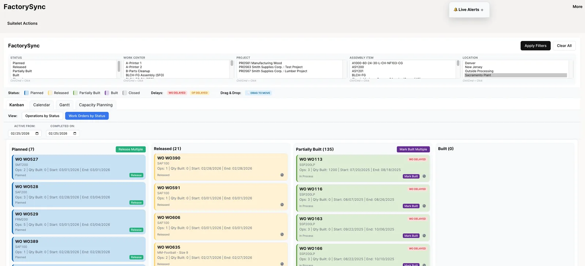Click the Active From date field

[x=24, y=133]
